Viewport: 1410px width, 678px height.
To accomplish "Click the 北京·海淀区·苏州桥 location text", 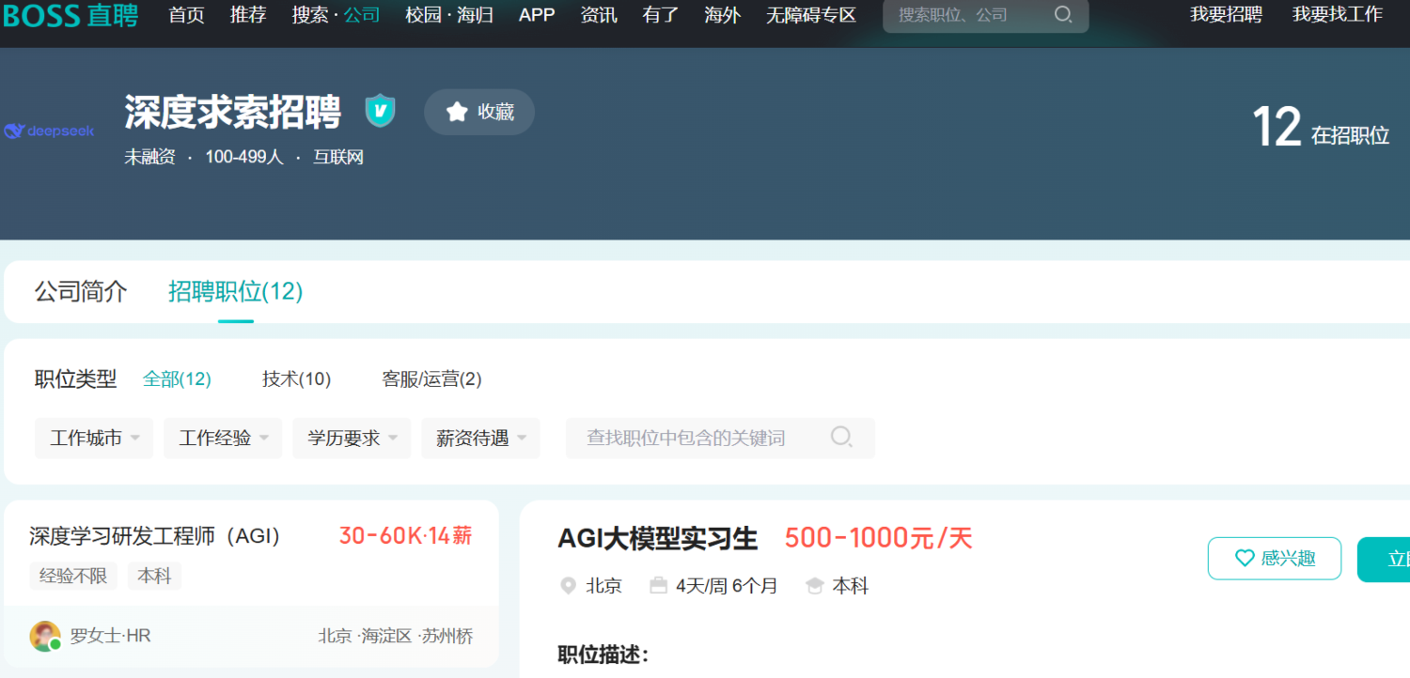I will (x=395, y=636).
